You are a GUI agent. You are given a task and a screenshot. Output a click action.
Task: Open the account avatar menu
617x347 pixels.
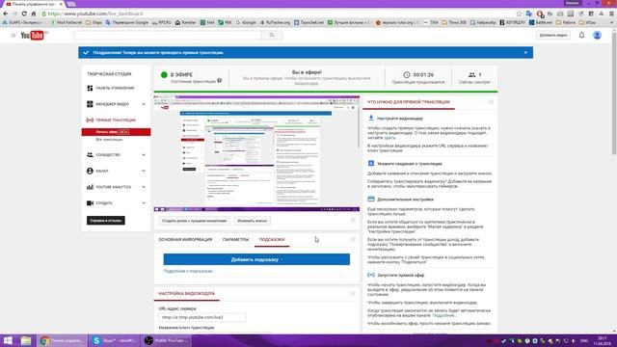tap(597, 36)
